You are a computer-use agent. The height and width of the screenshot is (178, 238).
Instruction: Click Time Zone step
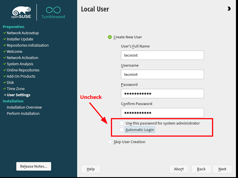16,89
